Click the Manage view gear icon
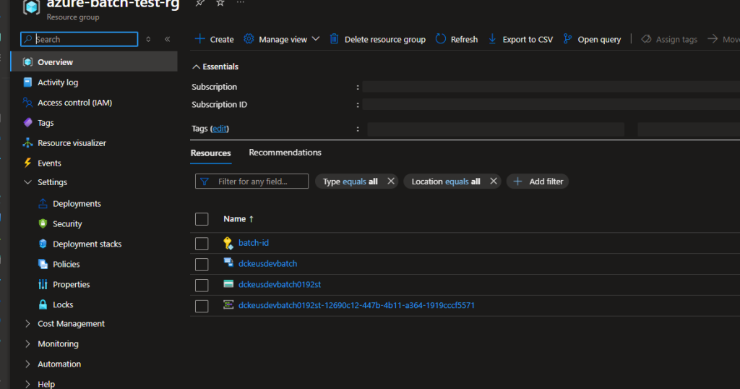The width and height of the screenshot is (740, 389). [249, 39]
